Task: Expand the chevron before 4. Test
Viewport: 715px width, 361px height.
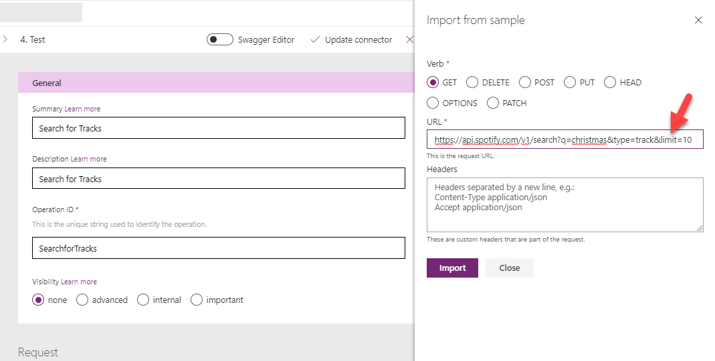Action: pyautogui.click(x=5, y=39)
